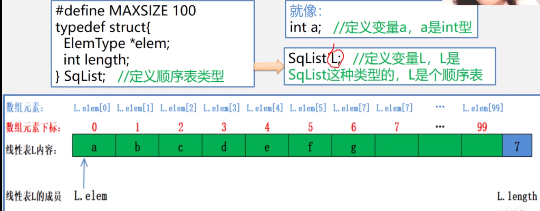The height and width of the screenshot is (211, 540).
Task: Click the 'L.elem[0]' array label
Action: 92,109
